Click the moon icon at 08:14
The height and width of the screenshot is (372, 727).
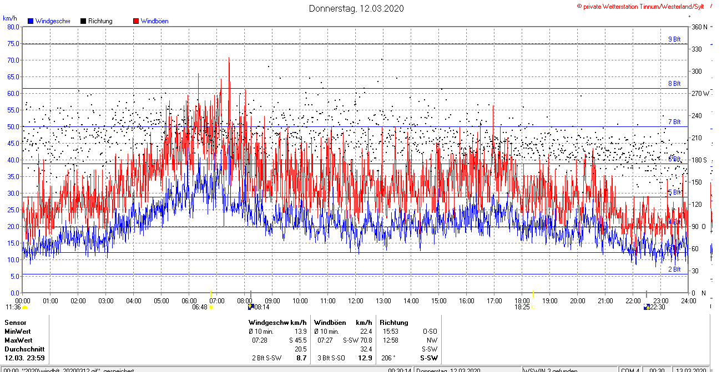[250, 307]
